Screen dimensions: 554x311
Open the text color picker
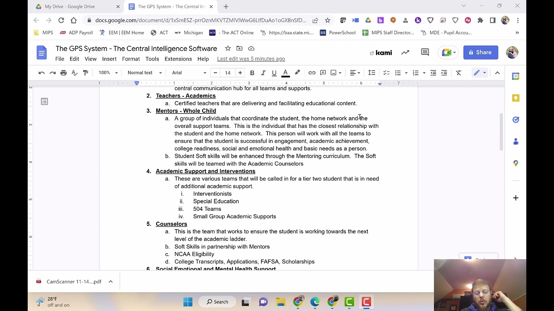click(x=285, y=73)
